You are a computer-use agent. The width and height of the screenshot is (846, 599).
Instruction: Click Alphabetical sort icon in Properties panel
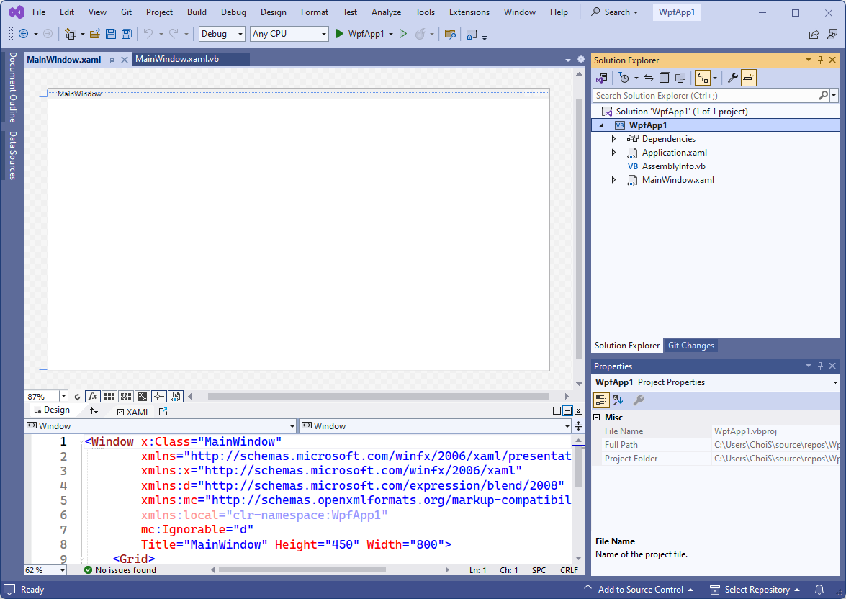618,400
